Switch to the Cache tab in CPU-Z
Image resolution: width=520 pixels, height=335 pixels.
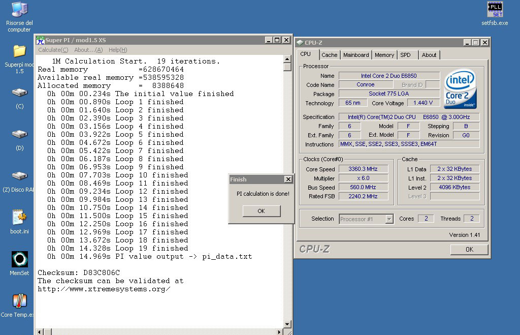pos(329,55)
